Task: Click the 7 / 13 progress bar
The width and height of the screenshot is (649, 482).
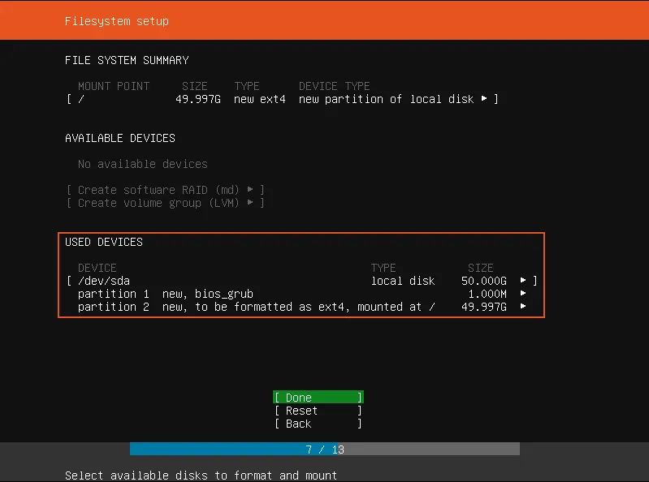Action: pyautogui.click(x=325, y=450)
